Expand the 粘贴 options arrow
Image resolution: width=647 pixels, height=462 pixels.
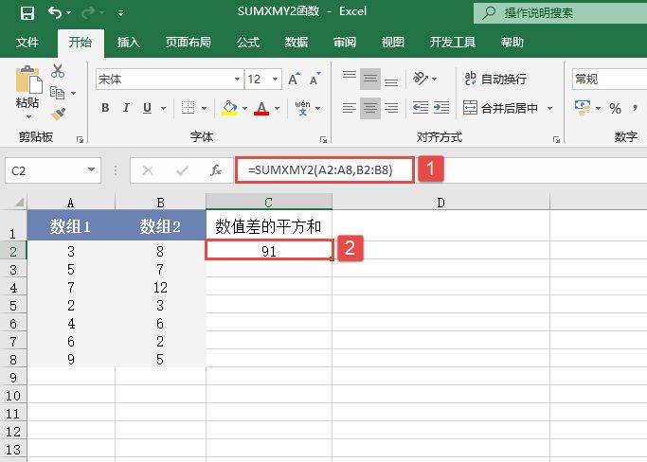28,116
